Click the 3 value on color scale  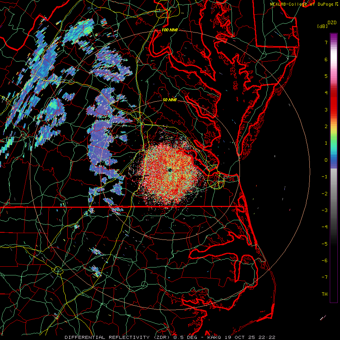pyautogui.click(x=326, y=110)
